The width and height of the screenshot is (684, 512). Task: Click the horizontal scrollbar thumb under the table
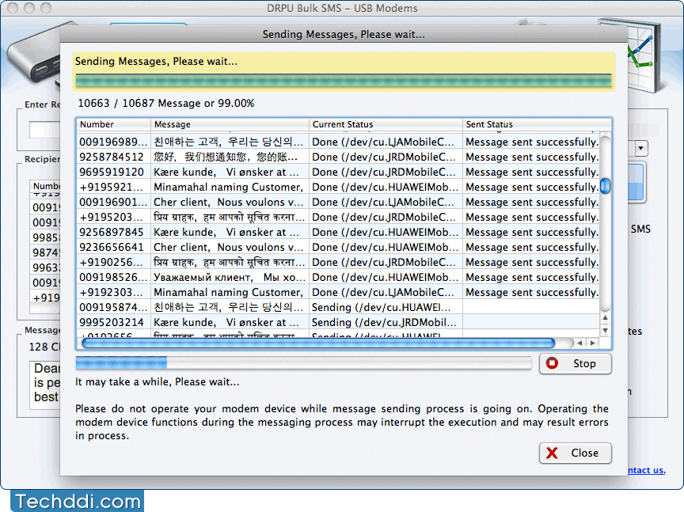(x=318, y=343)
